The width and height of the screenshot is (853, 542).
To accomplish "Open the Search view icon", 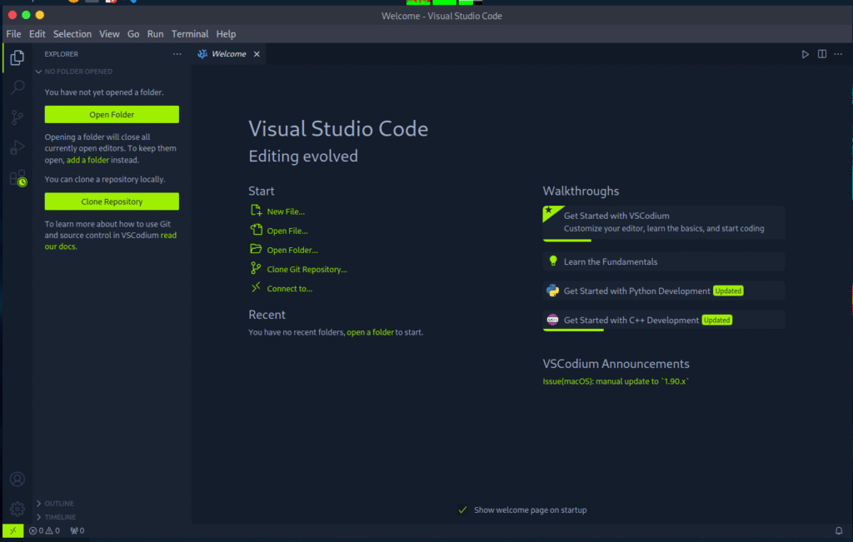I will pos(17,87).
